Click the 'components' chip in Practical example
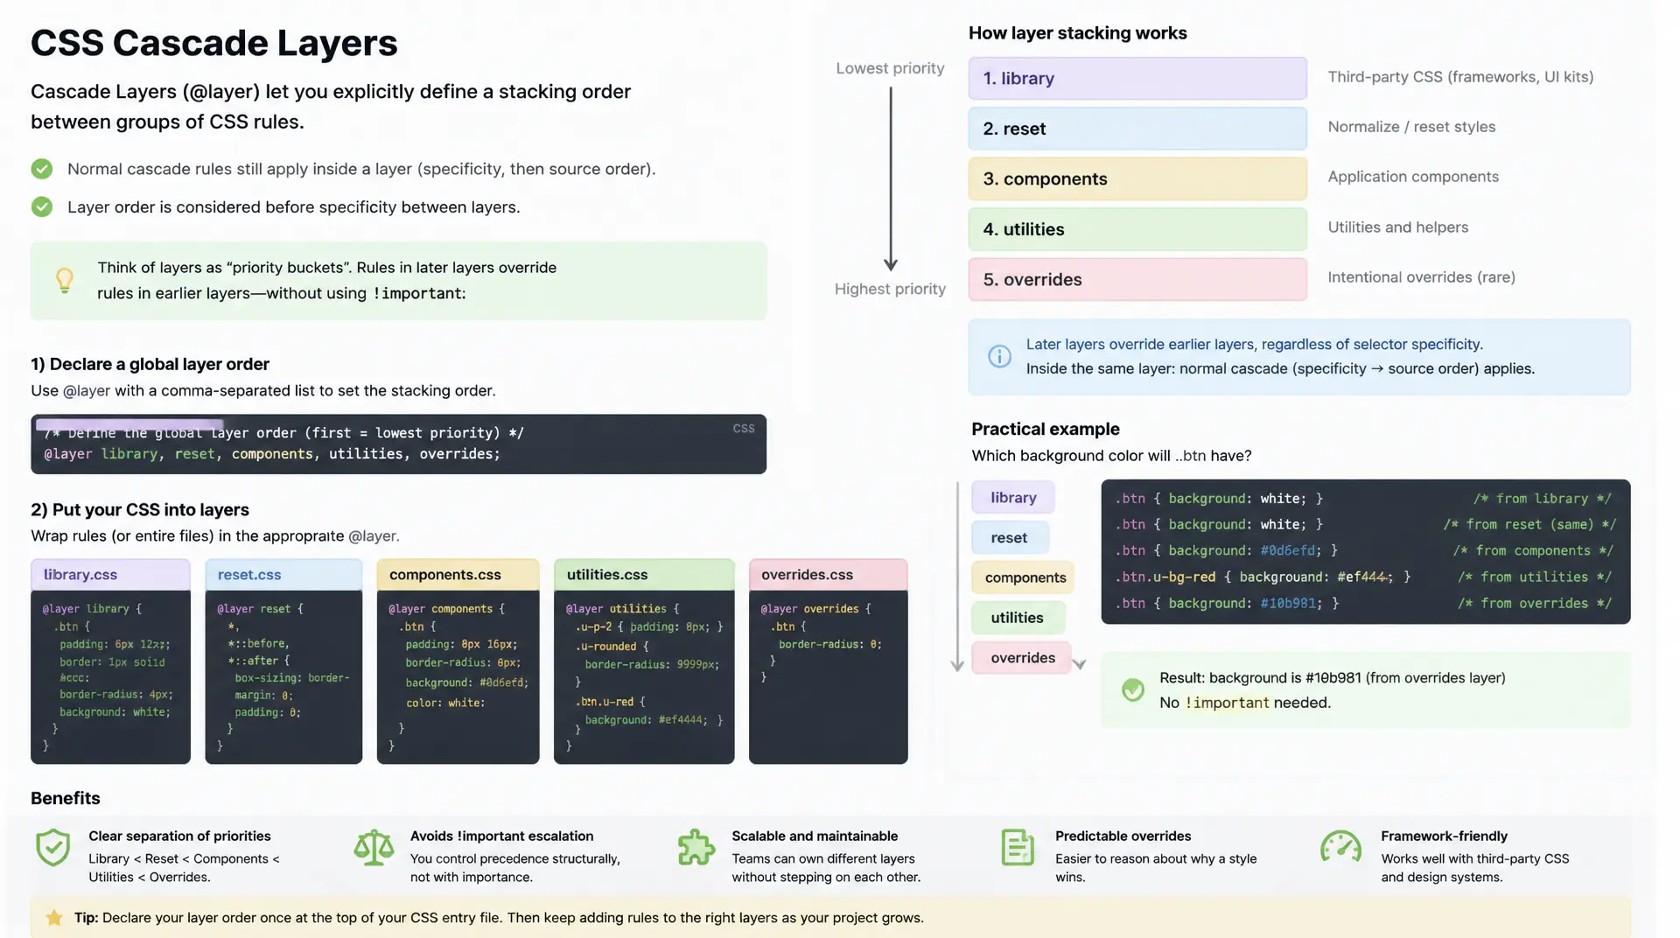Viewport: 1680px width, 938px height. pos(1024,577)
